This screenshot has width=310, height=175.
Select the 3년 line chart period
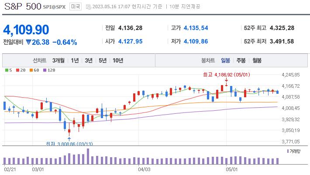click(89, 60)
